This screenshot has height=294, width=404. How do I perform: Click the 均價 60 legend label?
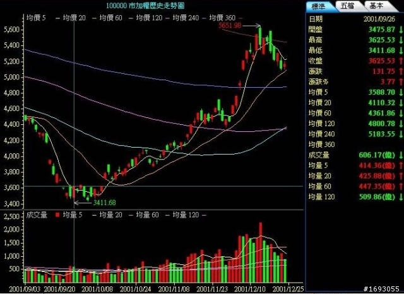point(111,18)
